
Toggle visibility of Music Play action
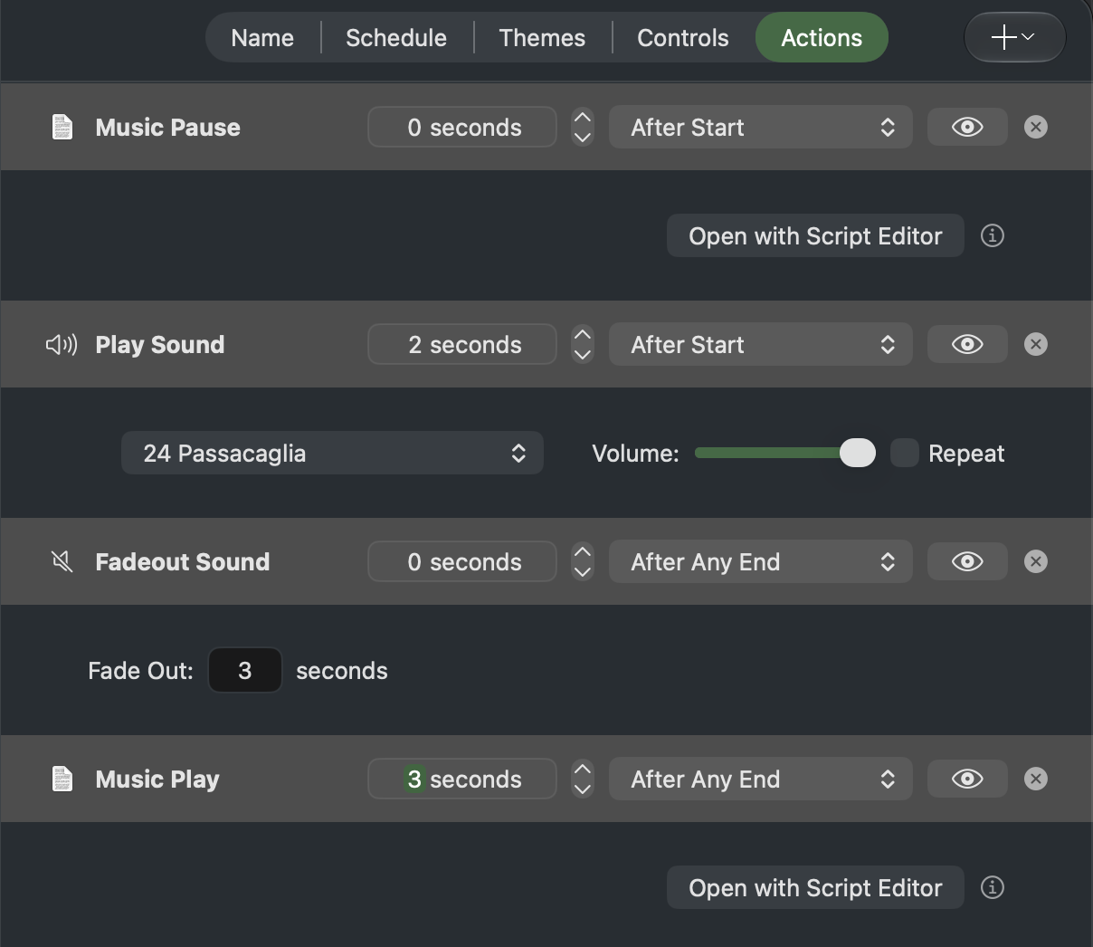[967, 779]
